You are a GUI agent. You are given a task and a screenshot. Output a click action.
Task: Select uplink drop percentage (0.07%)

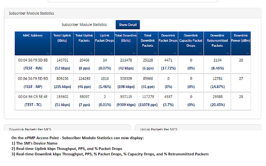[105, 68]
